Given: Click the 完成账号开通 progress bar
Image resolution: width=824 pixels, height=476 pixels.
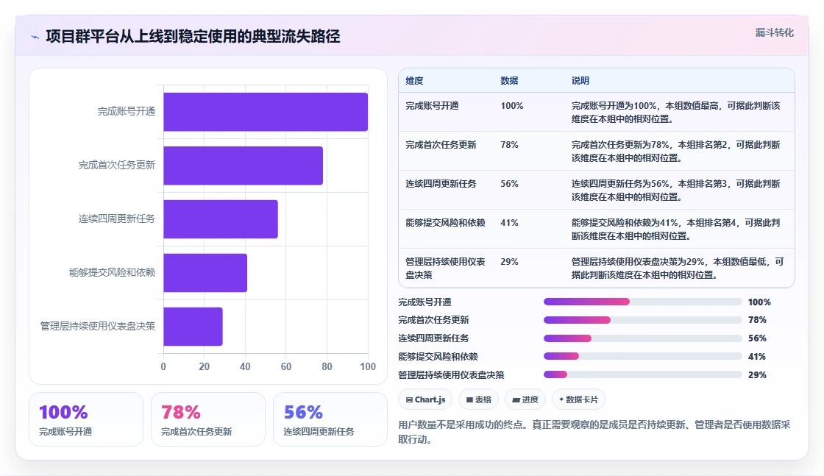Looking at the screenshot, I should 643,302.
